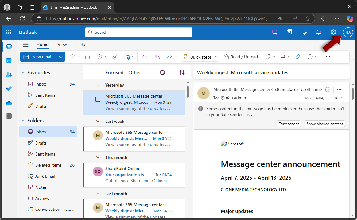Open More apps in the left rail
The width and height of the screenshot is (357, 220).
[9, 116]
